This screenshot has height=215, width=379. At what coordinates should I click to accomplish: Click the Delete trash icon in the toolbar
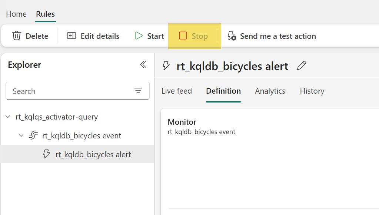coord(17,36)
